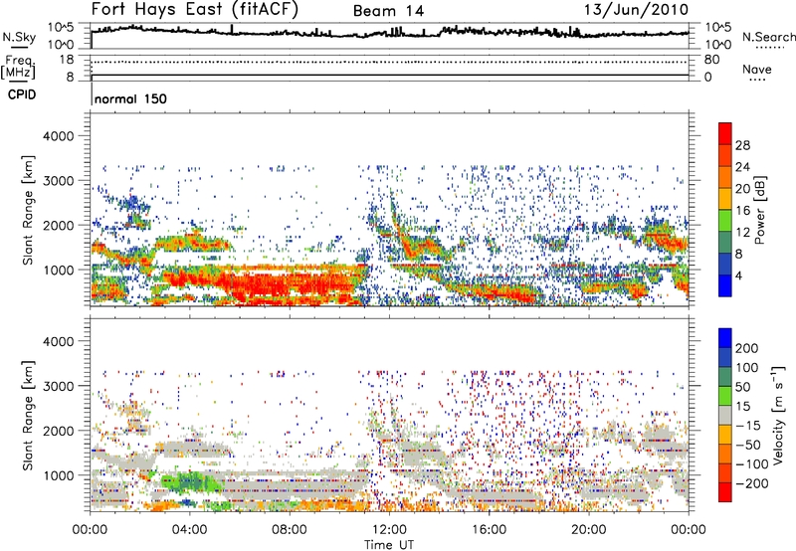The height and width of the screenshot is (551, 796).
Task: Click the 'Velocity [m s-1]' colorbar label
Action: (778, 415)
